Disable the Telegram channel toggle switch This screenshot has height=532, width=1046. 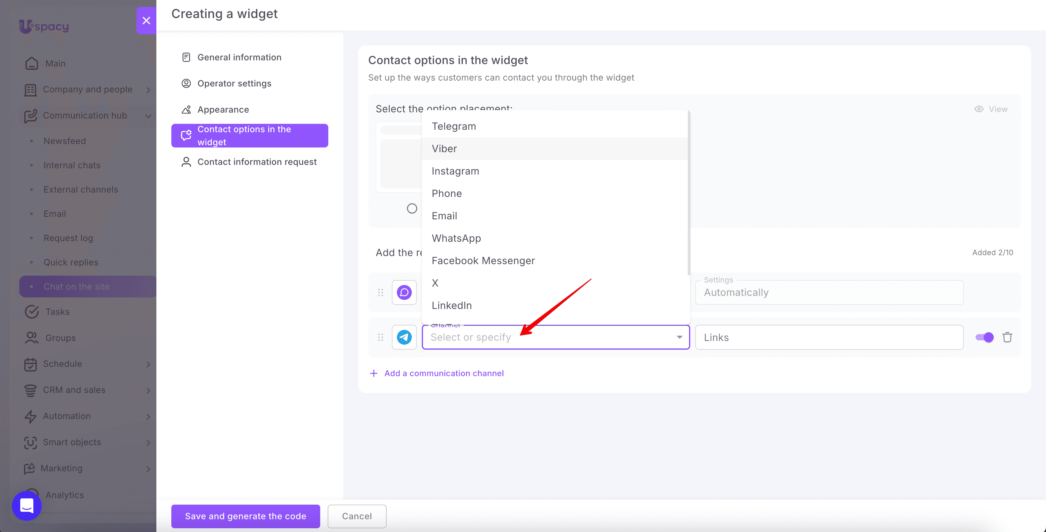pyautogui.click(x=984, y=337)
